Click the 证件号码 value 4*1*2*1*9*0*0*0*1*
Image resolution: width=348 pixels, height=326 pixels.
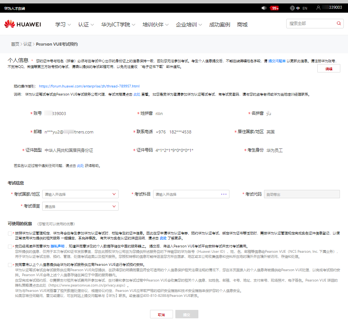coord(175,150)
